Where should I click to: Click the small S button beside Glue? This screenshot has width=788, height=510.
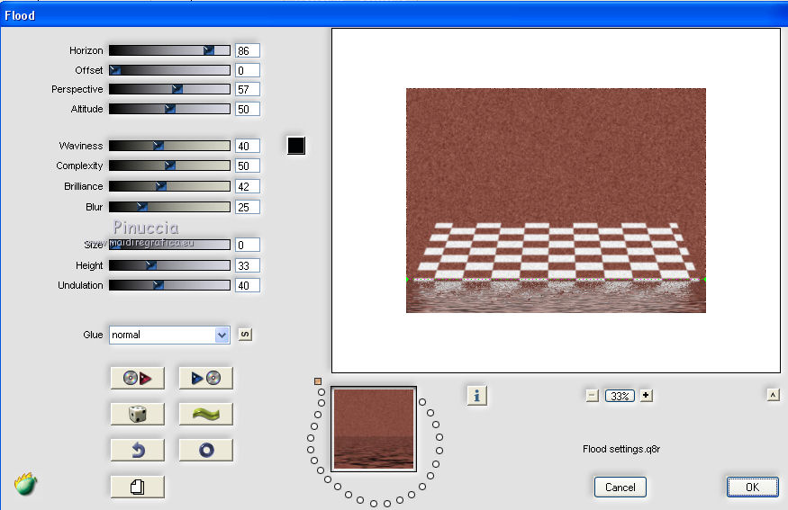pos(245,335)
